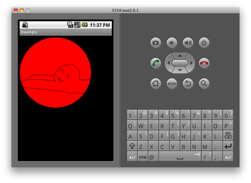Click the D-pad up arrow
This screenshot has height=183, width=251.
[180, 56]
